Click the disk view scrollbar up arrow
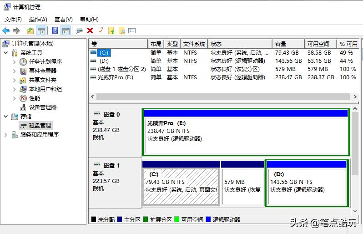Screen dimensions: 363x234 [x=355, y=108]
